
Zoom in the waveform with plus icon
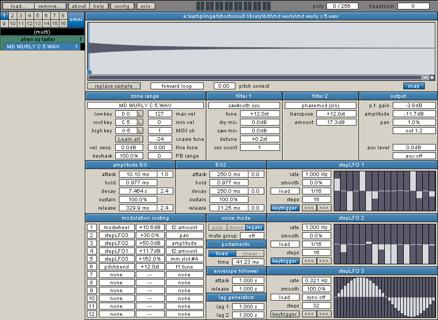pyautogui.click(x=432, y=77)
